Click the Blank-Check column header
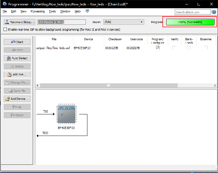Image resolution: width=218 pixels, height=173 pixels. click(x=189, y=41)
